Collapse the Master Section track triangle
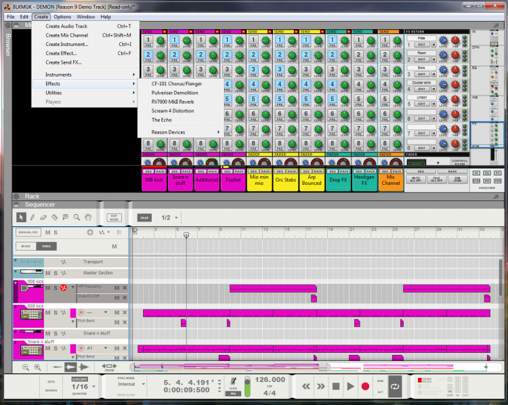The image size is (508, 405). (x=15, y=272)
